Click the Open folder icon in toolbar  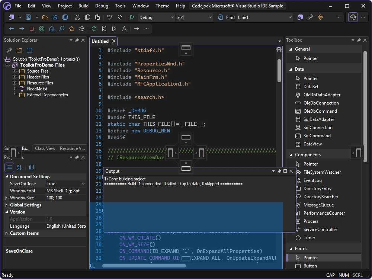[45, 17]
